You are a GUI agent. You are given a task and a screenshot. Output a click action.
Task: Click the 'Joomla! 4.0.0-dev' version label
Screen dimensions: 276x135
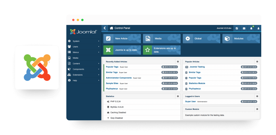224,28
